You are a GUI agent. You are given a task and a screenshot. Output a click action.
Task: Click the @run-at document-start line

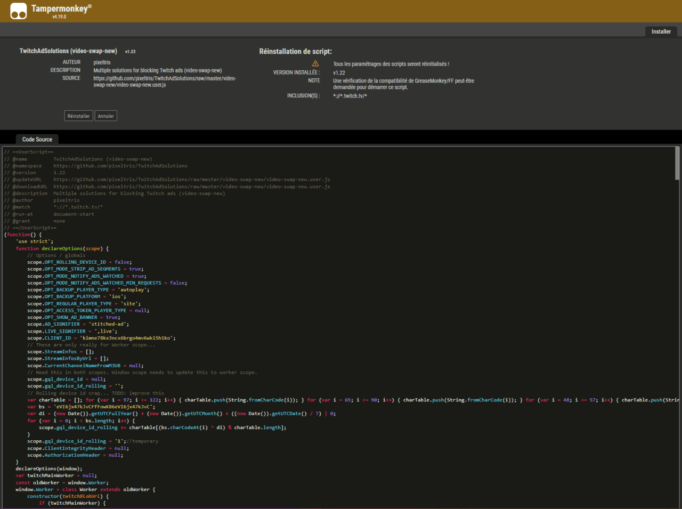[49, 214]
